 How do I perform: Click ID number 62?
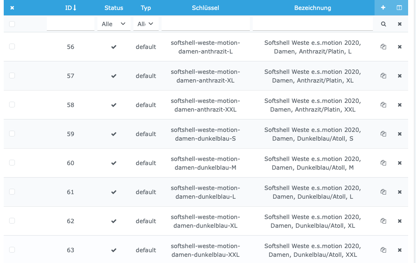pyautogui.click(x=70, y=221)
